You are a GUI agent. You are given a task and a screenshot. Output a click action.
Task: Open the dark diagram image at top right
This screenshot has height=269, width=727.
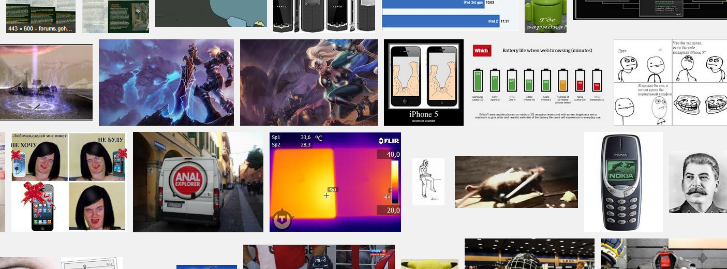(x=650, y=10)
